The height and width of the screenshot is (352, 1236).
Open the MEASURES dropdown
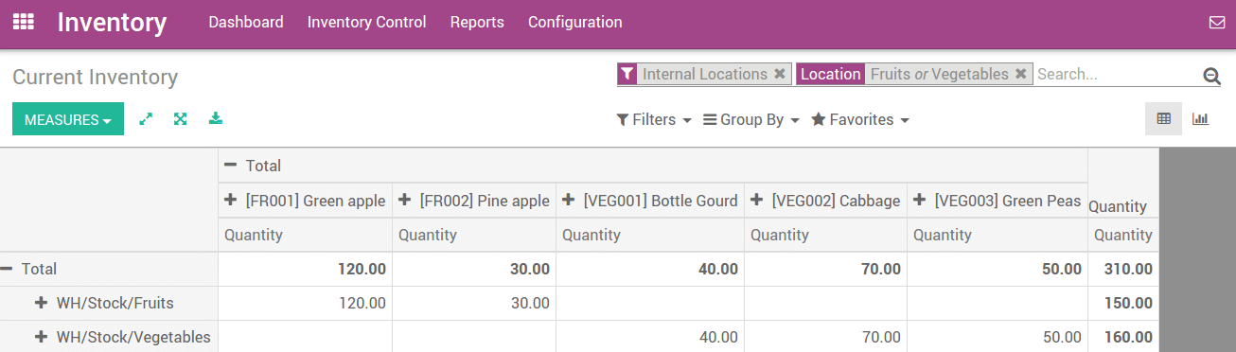click(68, 119)
